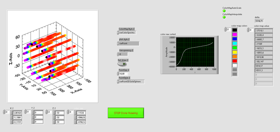Click the Y 2 array index field
This screenshot has width=280, height=132.
29,112
